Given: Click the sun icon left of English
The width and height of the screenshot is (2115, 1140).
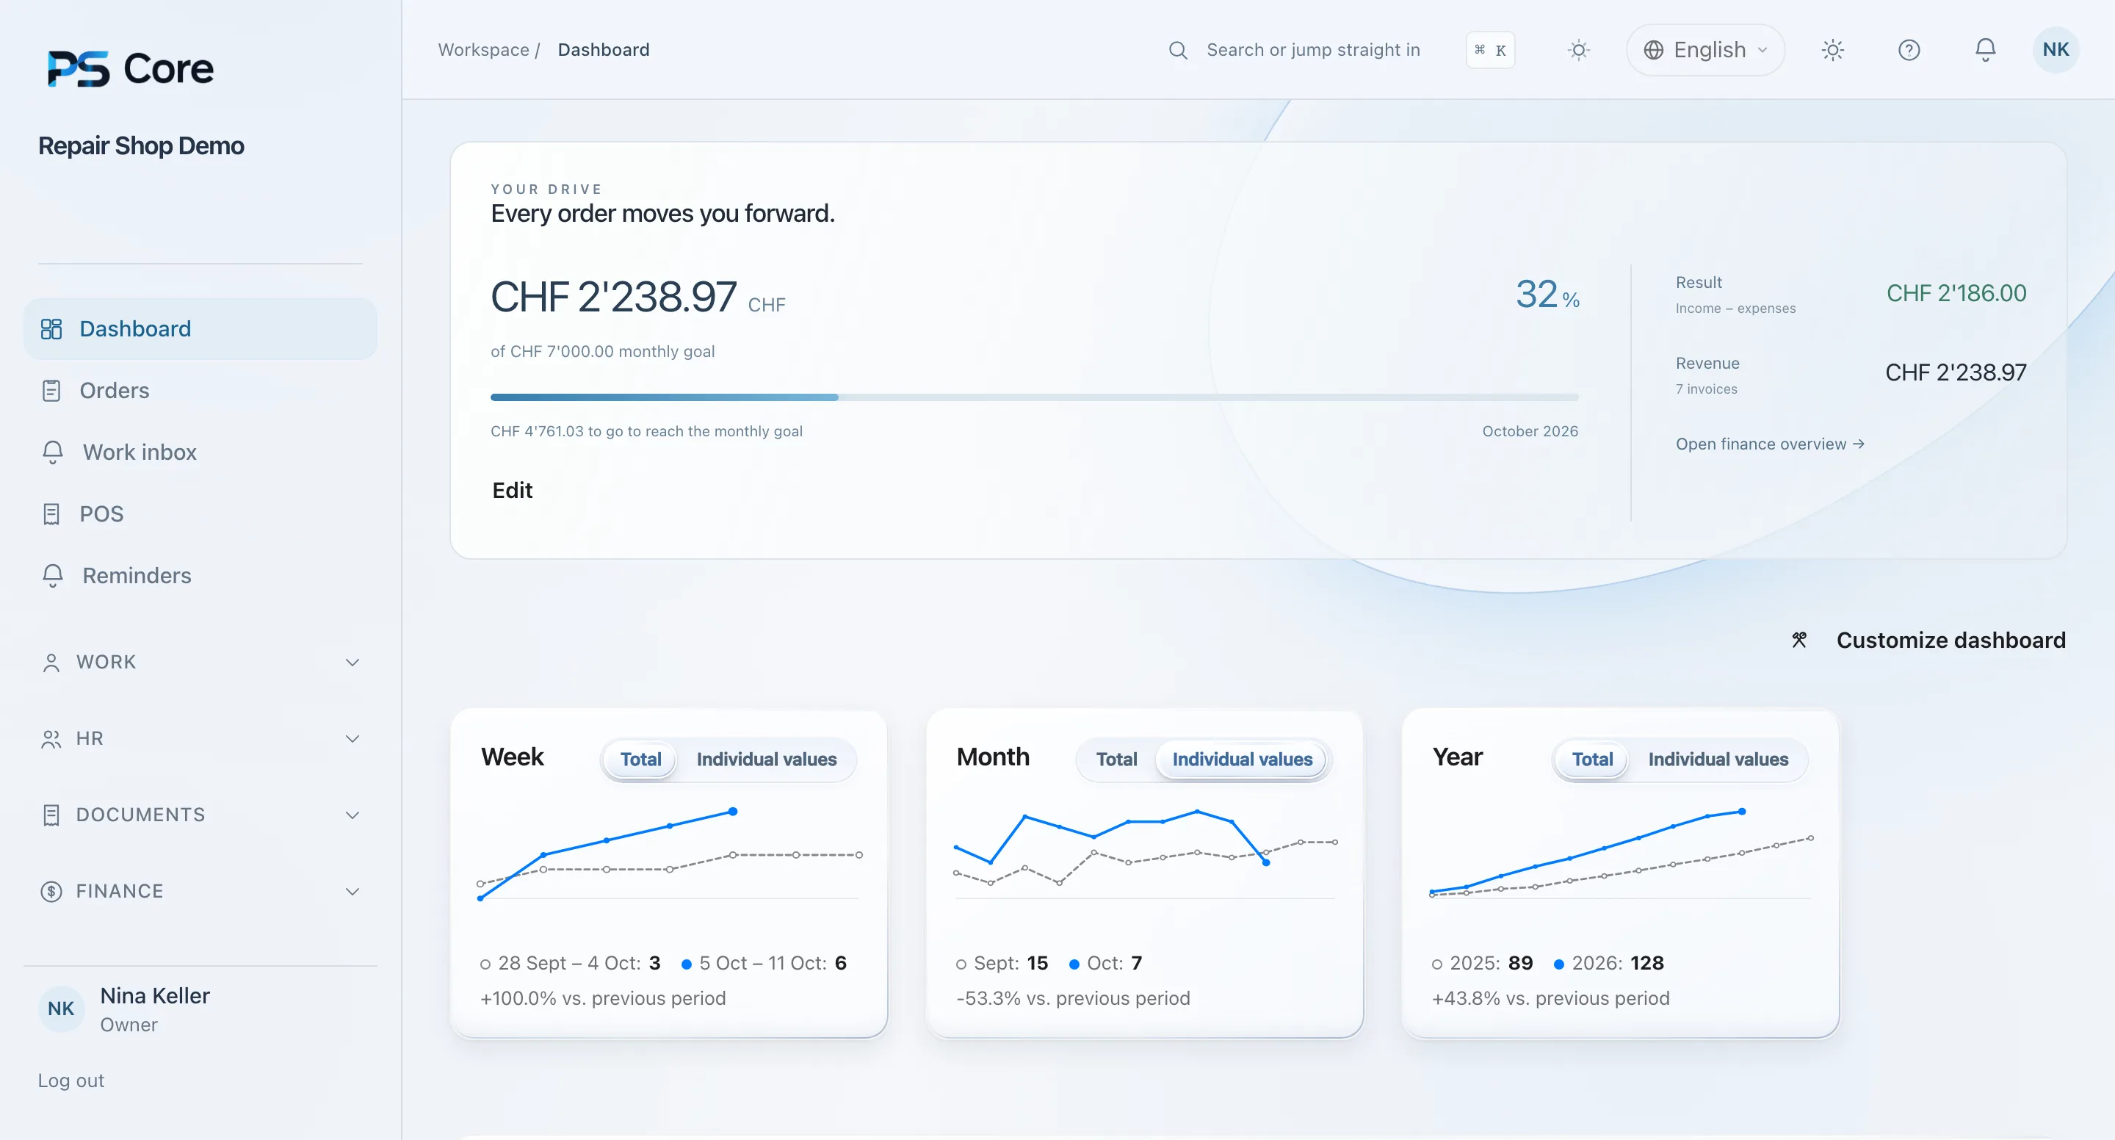Looking at the screenshot, I should [x=1578, y=50].
